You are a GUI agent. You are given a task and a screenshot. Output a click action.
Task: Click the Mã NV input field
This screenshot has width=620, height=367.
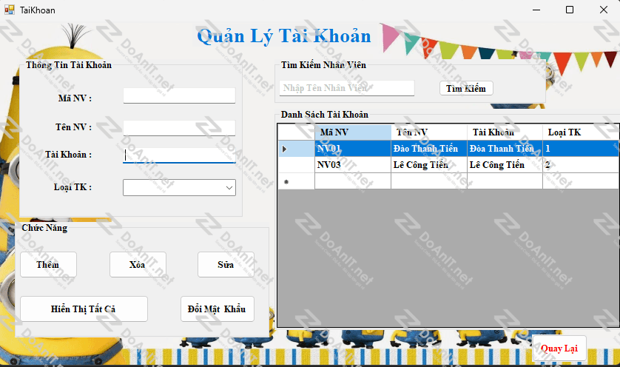click(179, 95)
